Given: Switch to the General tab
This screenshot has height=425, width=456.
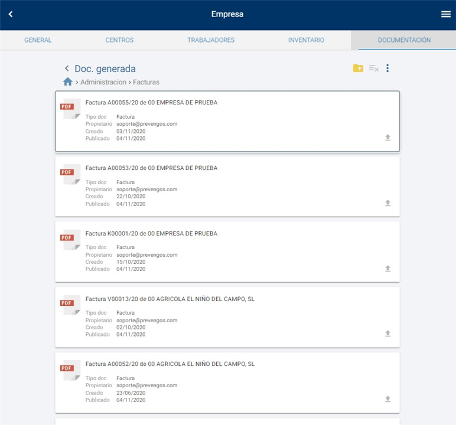Looking at the screenshot, I should click(38, 40).
